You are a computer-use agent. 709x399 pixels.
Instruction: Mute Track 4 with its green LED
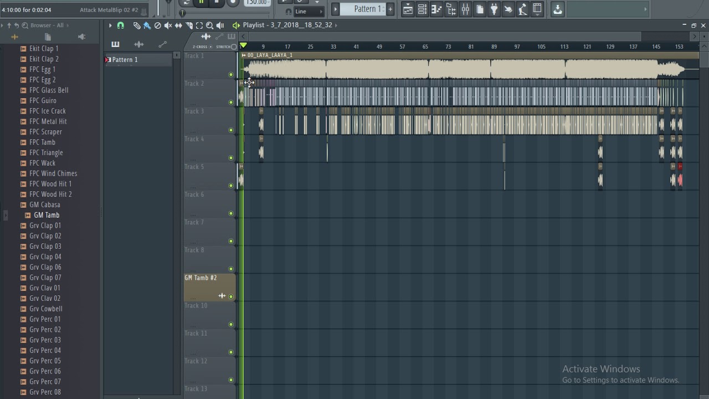tap(231, 158)
